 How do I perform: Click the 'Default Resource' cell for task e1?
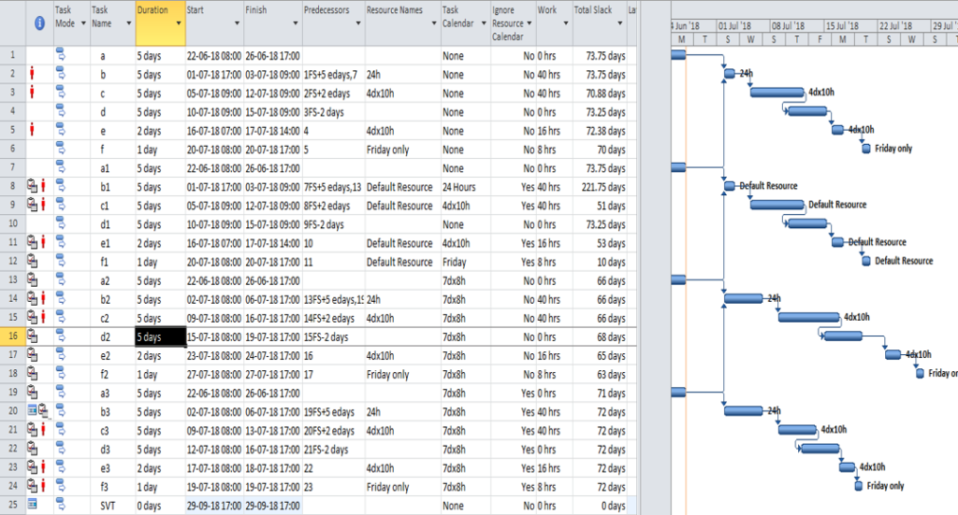click(402, 243)
